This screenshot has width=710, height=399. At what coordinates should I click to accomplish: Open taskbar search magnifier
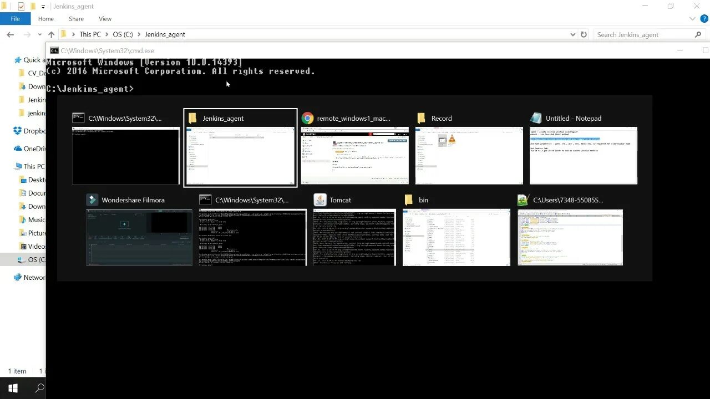39,388
